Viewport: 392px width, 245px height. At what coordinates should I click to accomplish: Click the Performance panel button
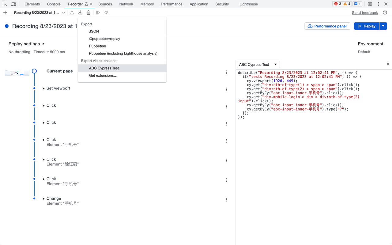pyautogui.click(x=327, y=26)
